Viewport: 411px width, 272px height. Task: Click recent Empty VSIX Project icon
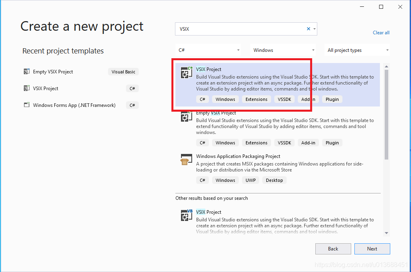click(27, 72)
